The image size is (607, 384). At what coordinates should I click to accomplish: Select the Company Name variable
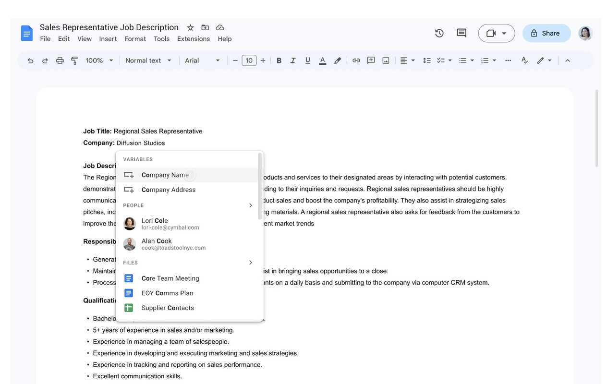187,175
